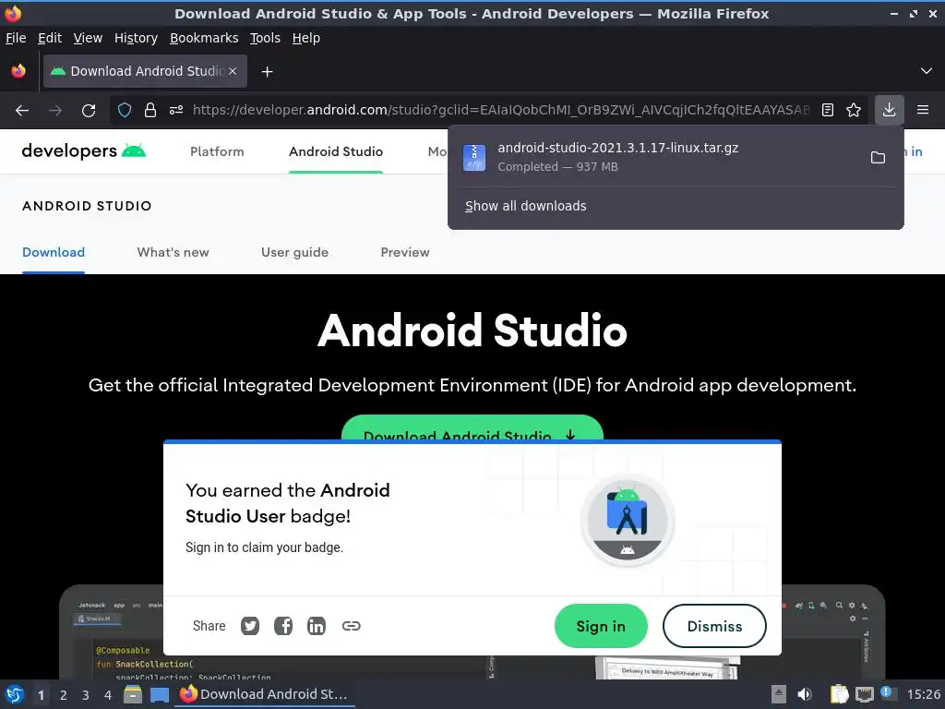Toggle reader view icon
The height and width of the screenshot is (709, 945).
828,110
